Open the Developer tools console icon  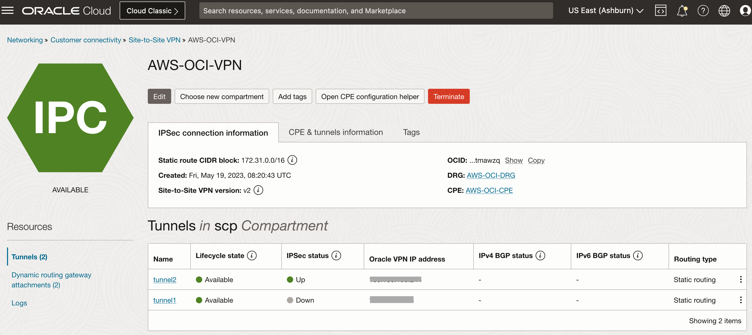click(x=661, y=11)
